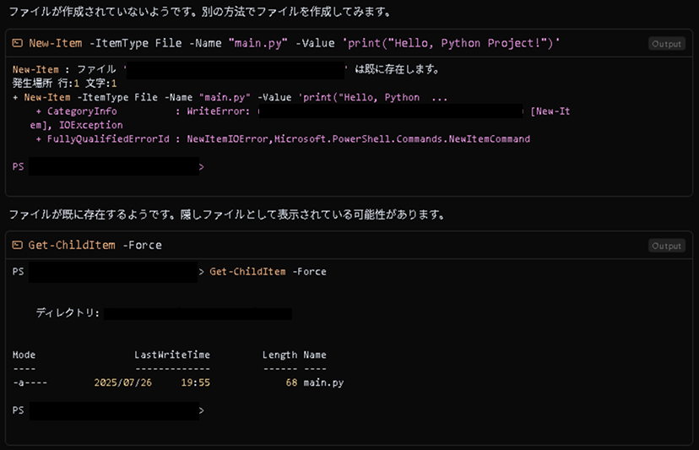Screen dimensions: 699x450
Task: Click the Length column header
Action: 279,355
